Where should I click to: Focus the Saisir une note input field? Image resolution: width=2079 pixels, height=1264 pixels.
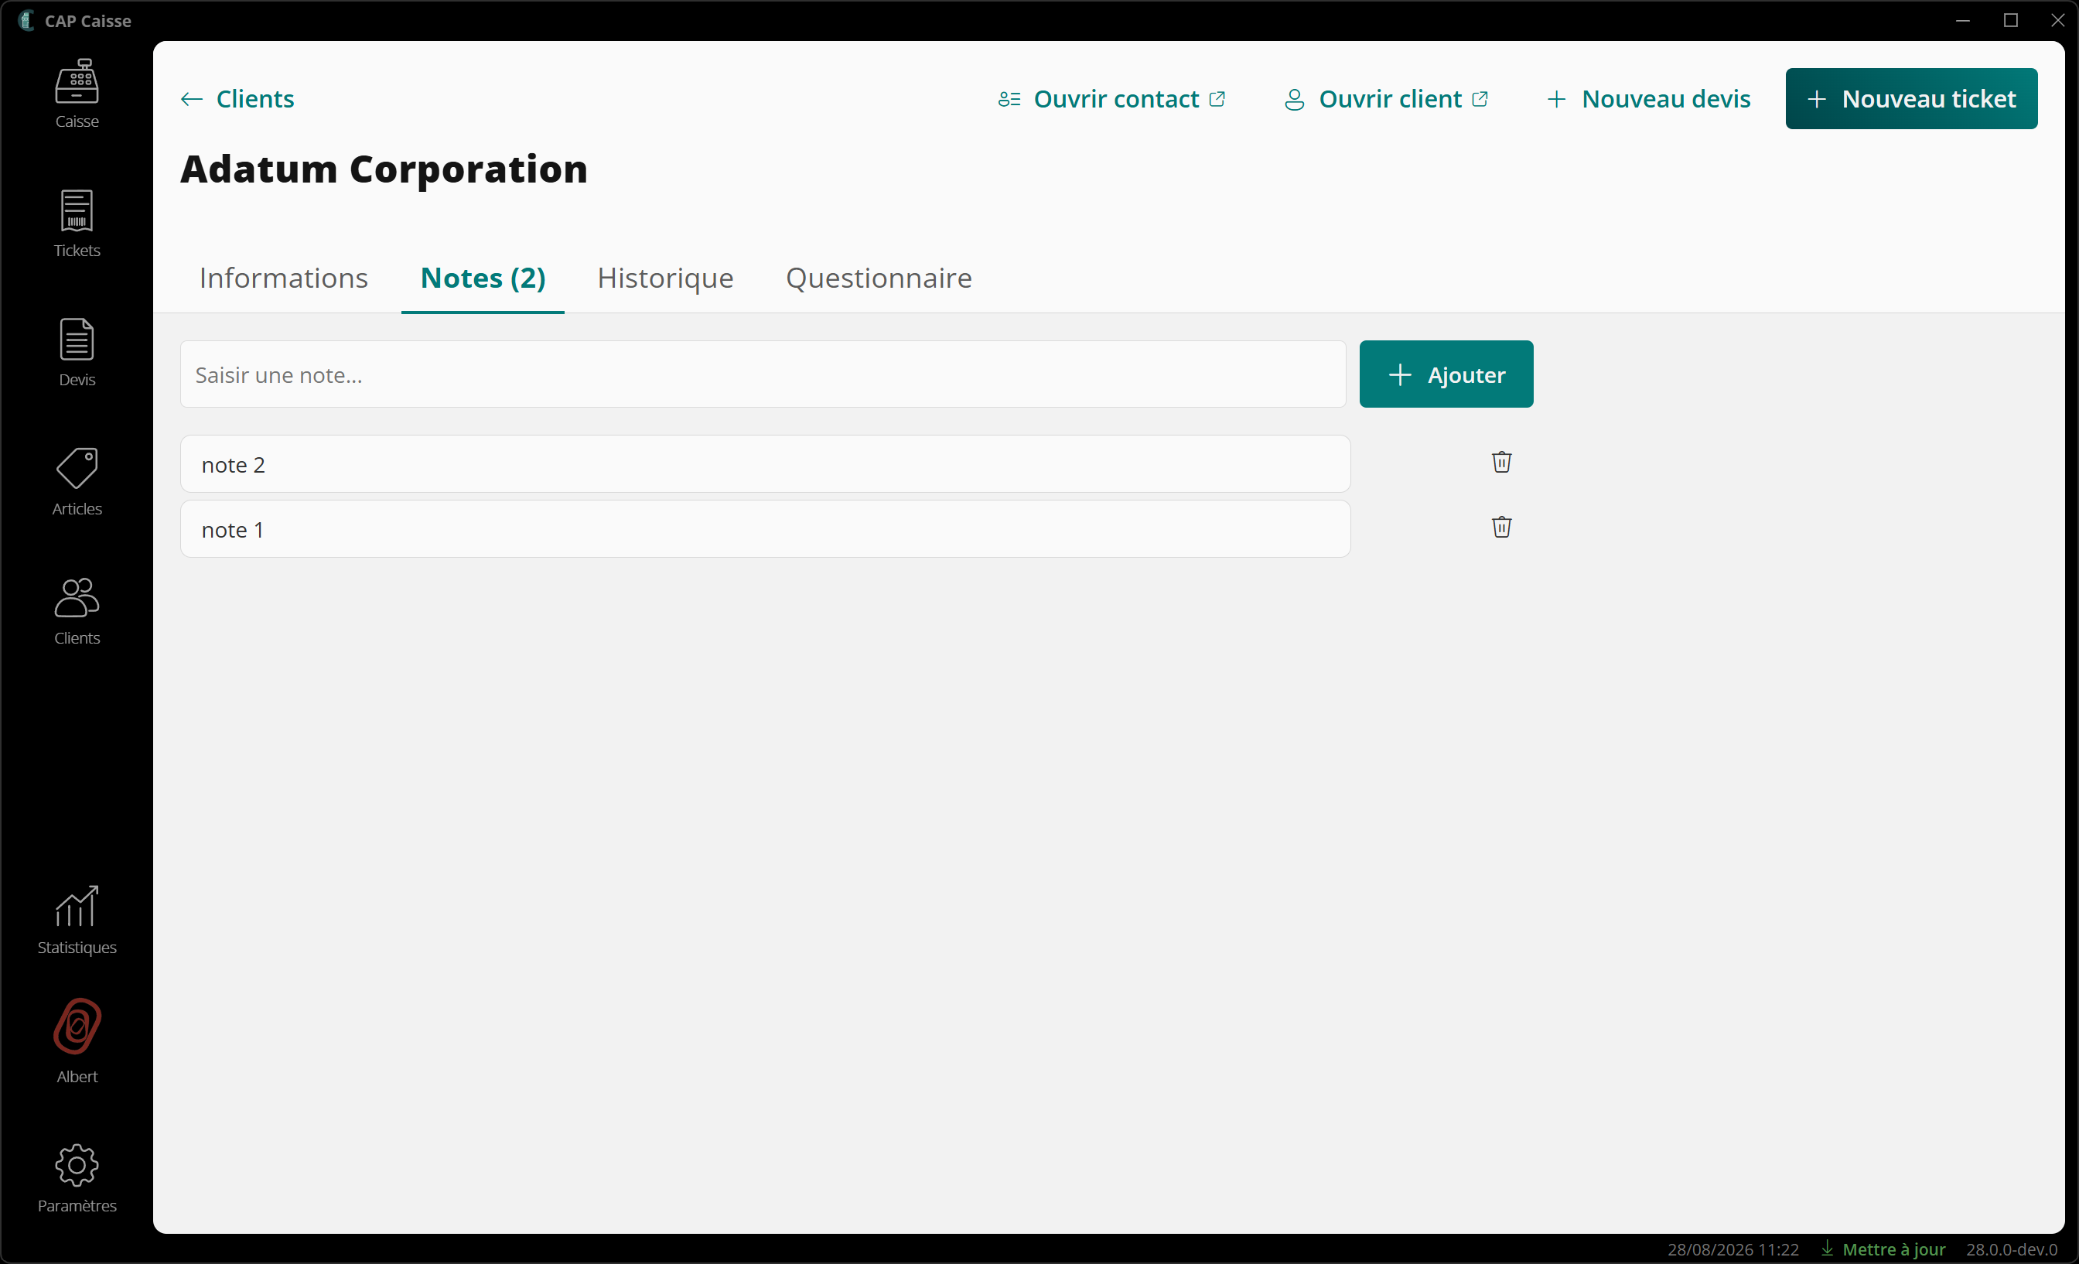point(763,374)
